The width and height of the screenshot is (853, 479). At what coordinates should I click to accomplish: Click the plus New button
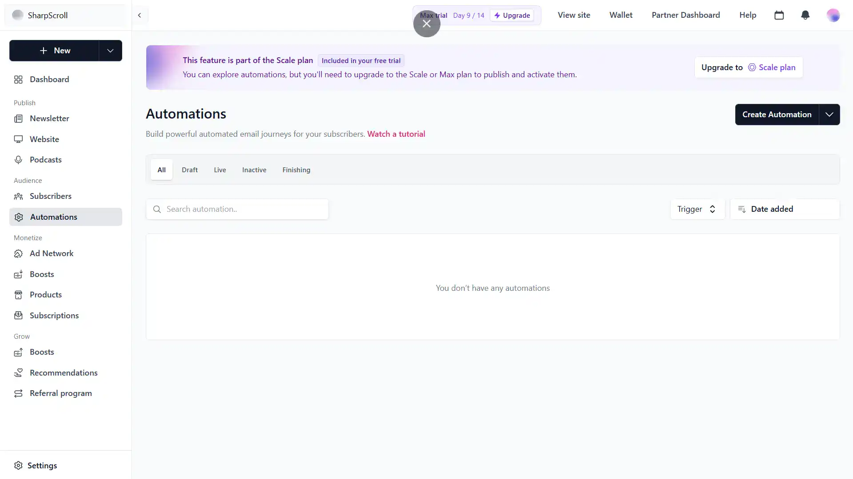54,51
